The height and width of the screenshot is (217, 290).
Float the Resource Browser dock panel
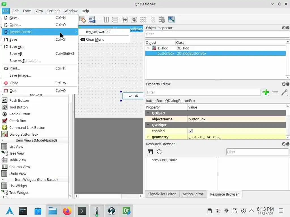pos(284,144)
